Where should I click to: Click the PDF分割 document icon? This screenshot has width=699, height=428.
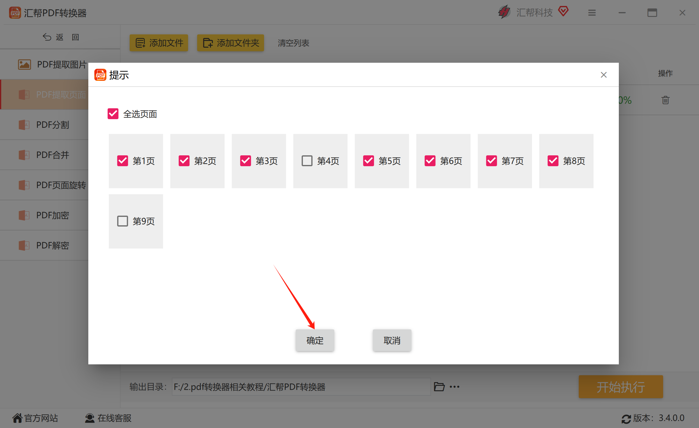click(x=24, y=125)
